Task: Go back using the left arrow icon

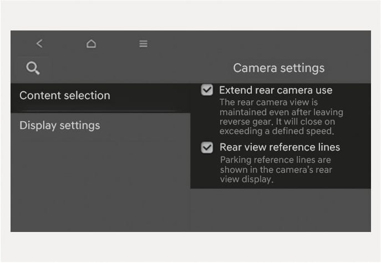Action: point(39,44)
